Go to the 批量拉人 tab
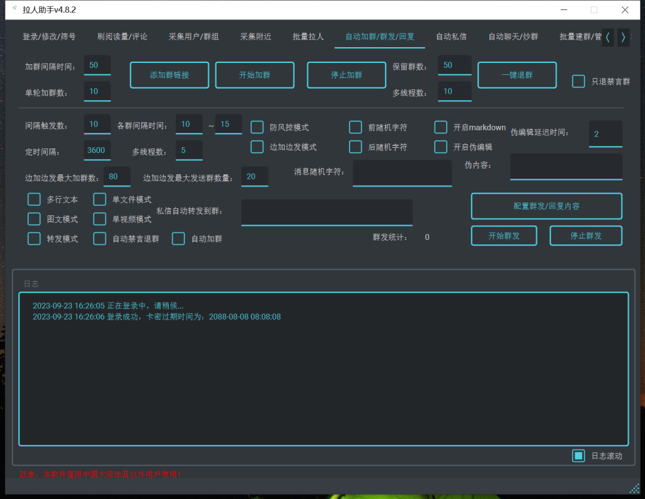 coord(308,36)
